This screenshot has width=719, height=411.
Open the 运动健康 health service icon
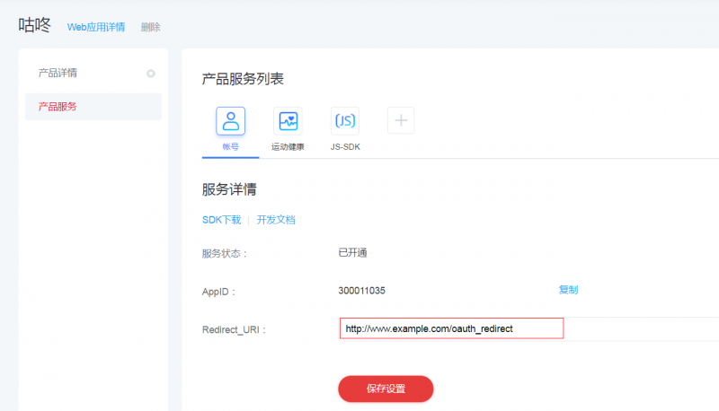click(x=288, y=121)
